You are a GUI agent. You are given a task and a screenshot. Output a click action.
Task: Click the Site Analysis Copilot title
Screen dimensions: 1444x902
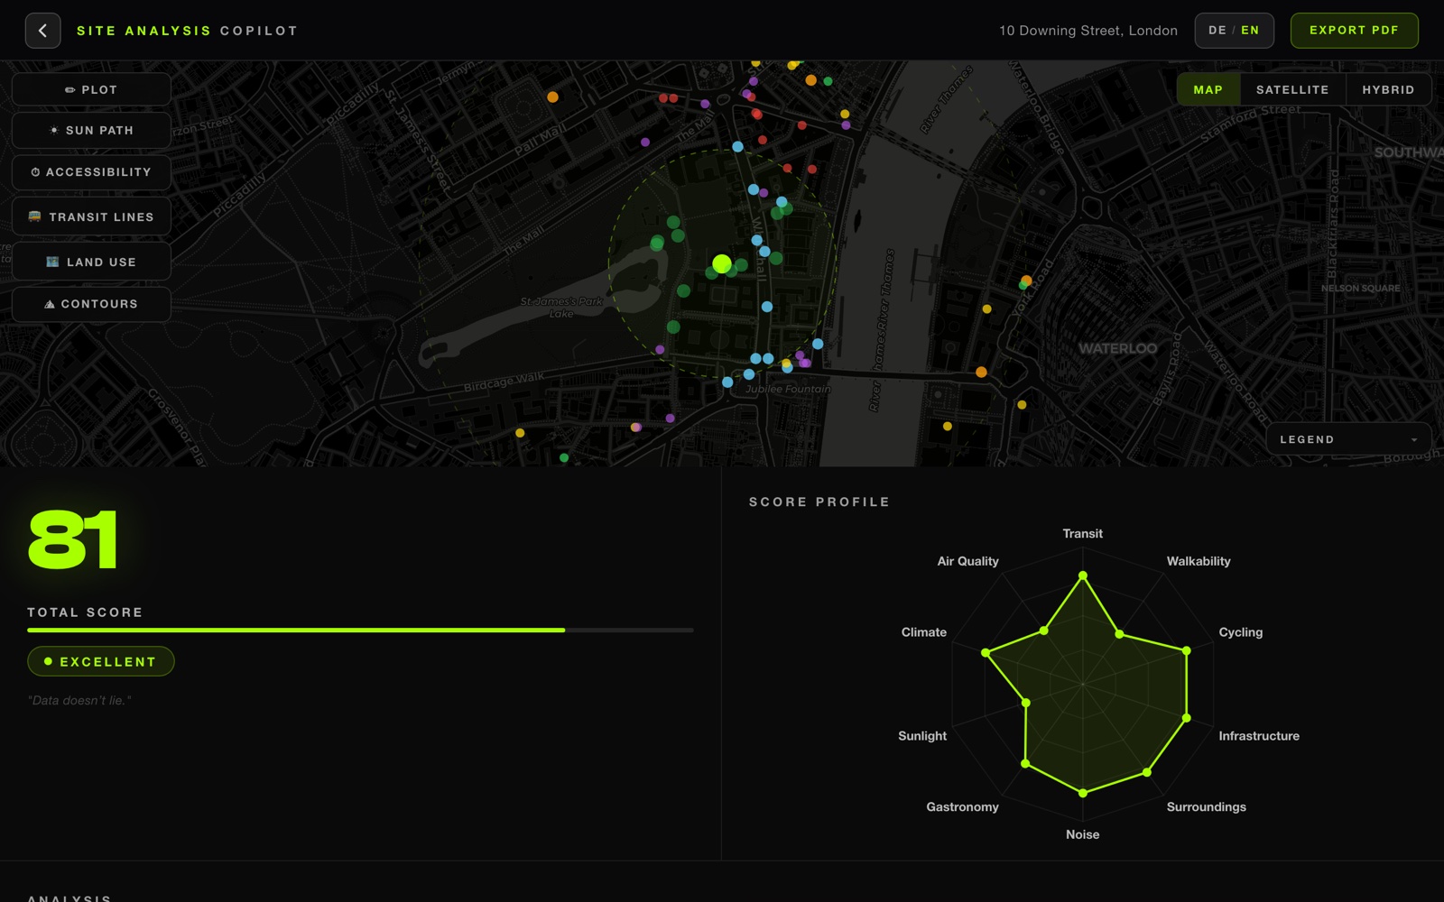(187, 31)
